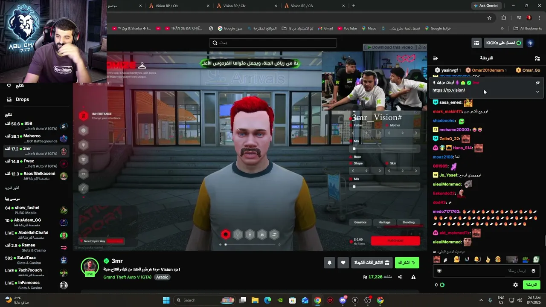Open show_fashel recommended channel
This screenshot has height=307, width=546.
point(36,210)
